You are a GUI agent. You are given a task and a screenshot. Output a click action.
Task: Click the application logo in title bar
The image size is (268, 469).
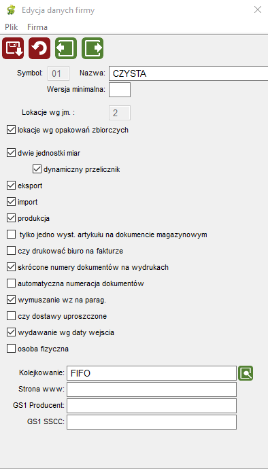[11, 10]
